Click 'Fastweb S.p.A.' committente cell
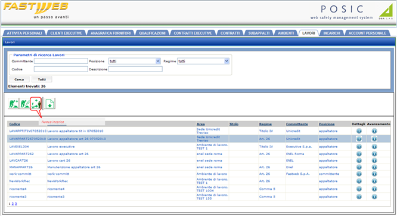397x216 pixels. [x=298, y=174]
